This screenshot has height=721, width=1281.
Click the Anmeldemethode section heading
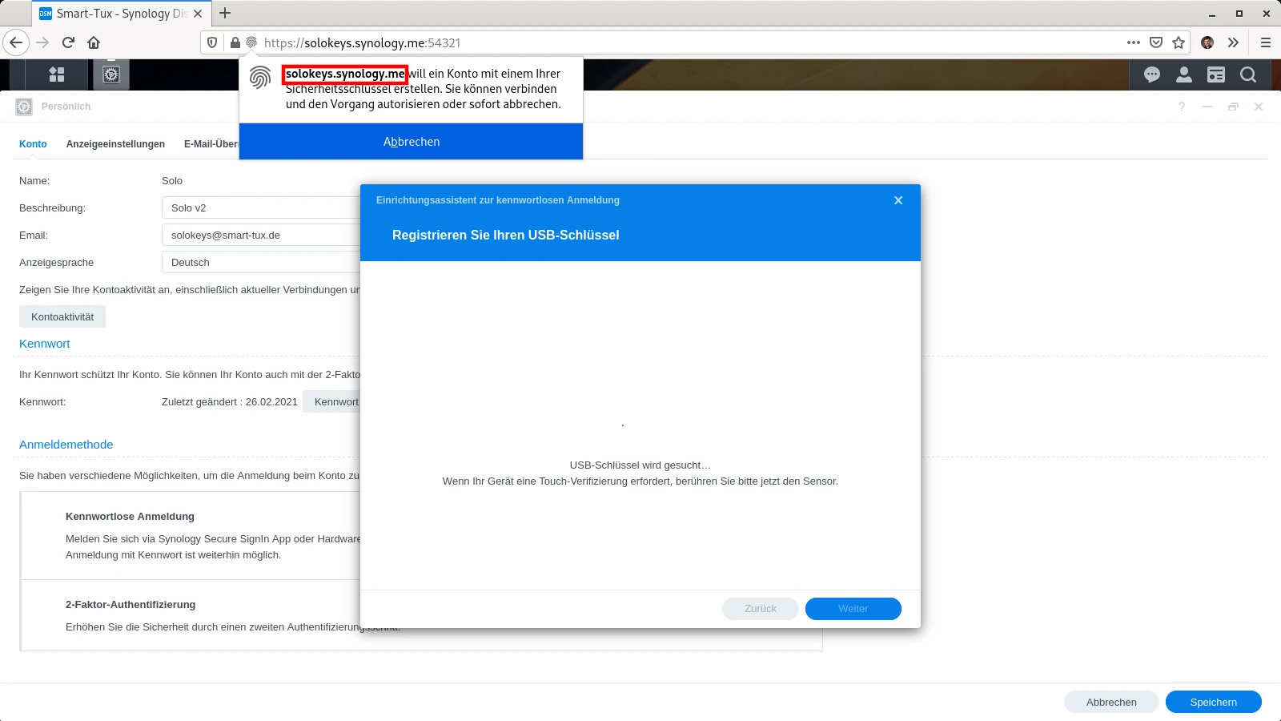[x=66, y=445]
